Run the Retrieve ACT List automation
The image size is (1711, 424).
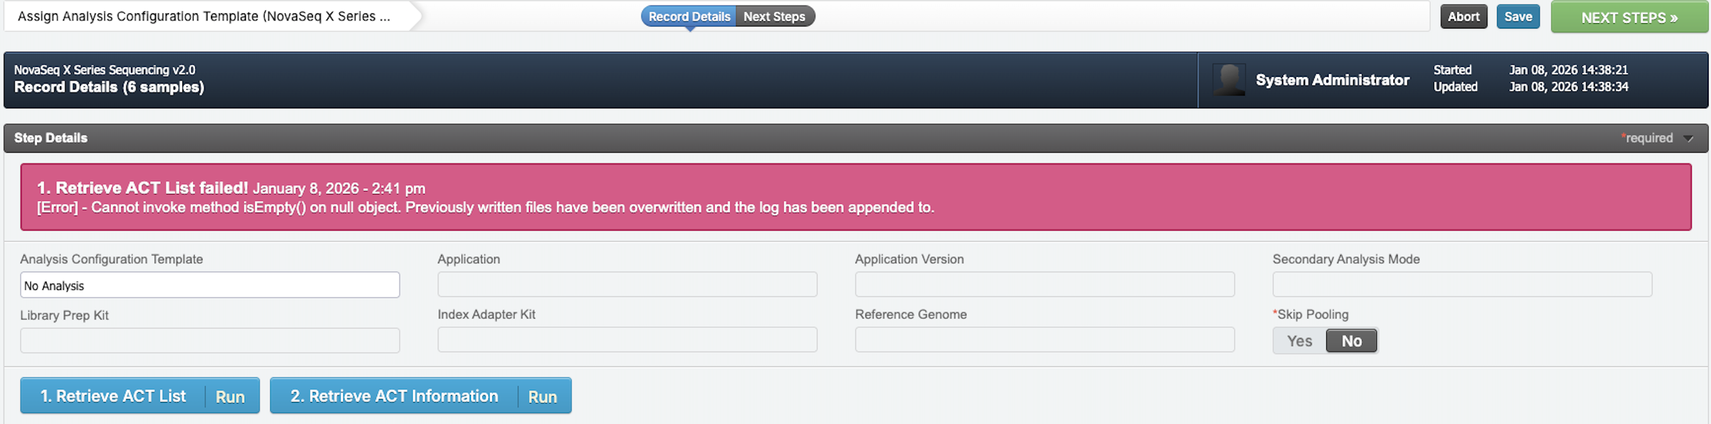[x=230, y=397]
